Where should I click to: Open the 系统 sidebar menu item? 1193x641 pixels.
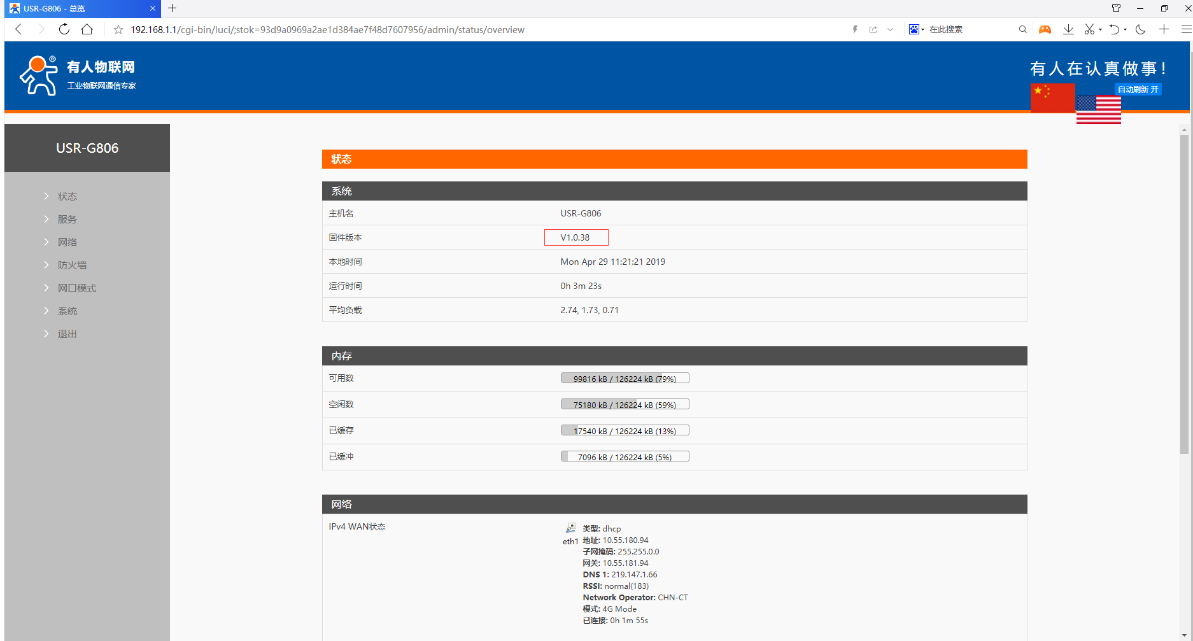click(67, 311)
